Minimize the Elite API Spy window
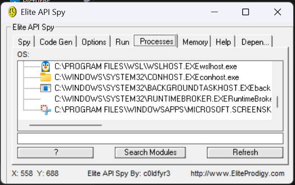Screen dimensions: 295x185 214,12
